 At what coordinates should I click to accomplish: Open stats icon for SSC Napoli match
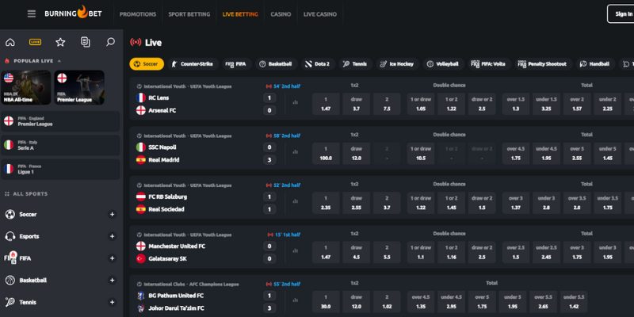[x=295, y=152]
